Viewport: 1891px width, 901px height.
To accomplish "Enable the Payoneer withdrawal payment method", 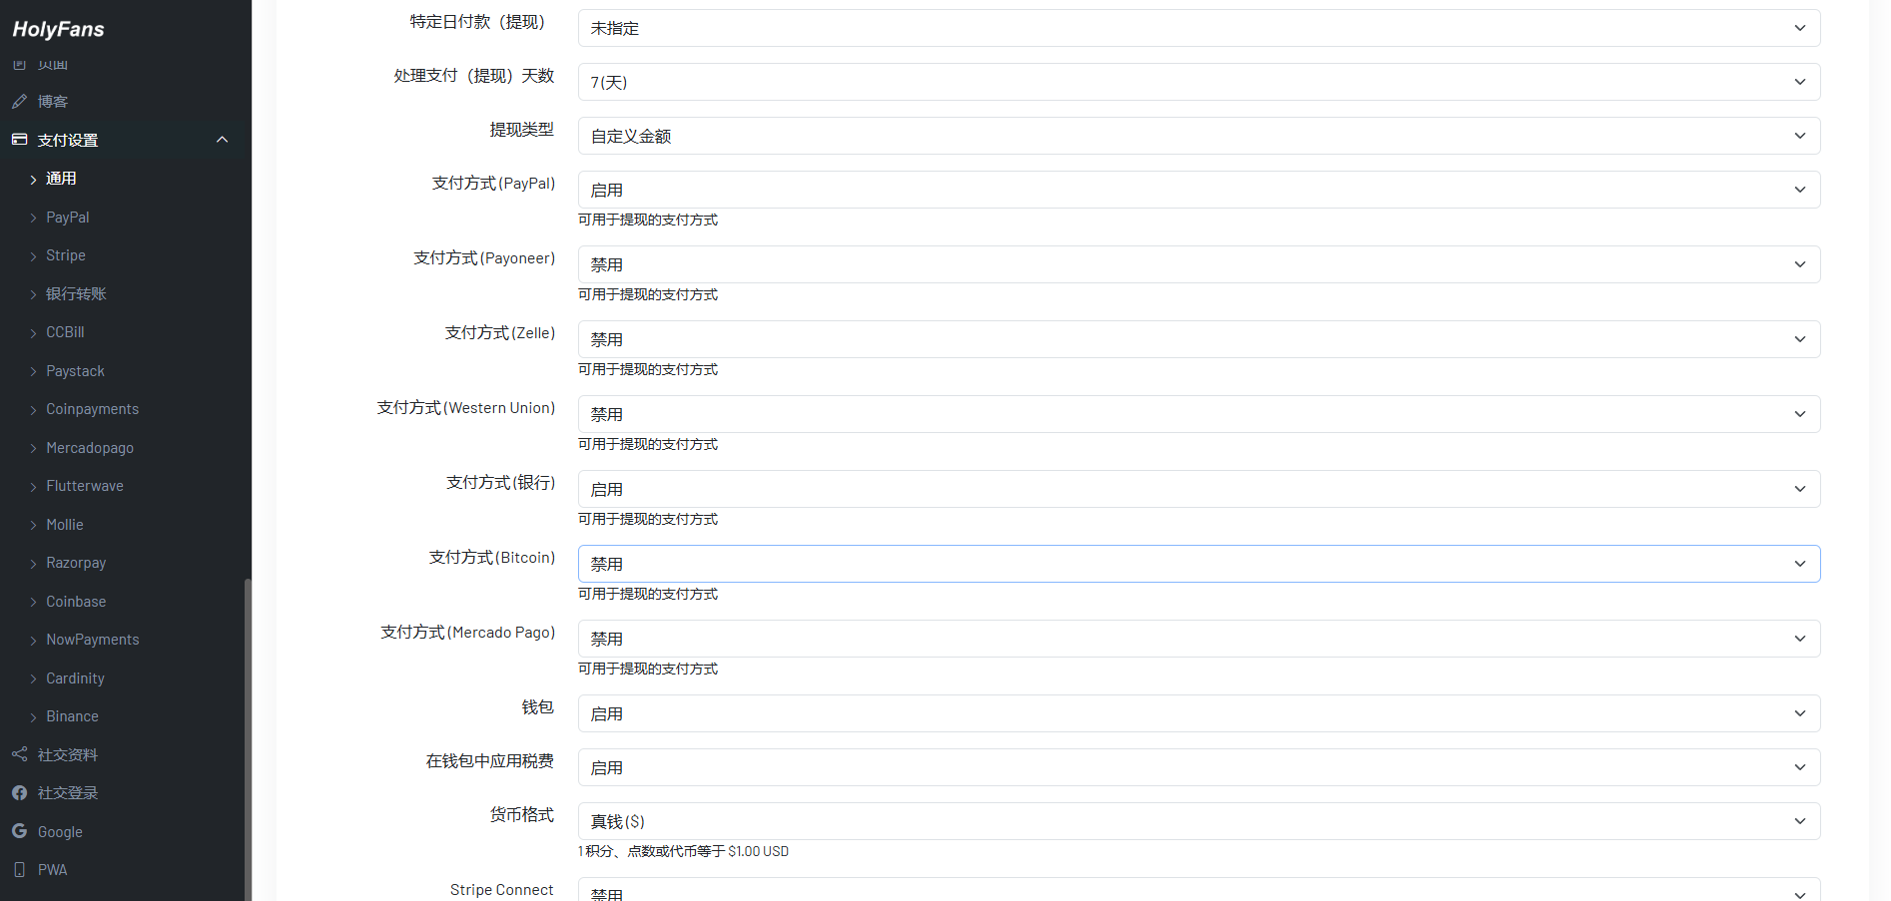I will tap(1197, 263).
